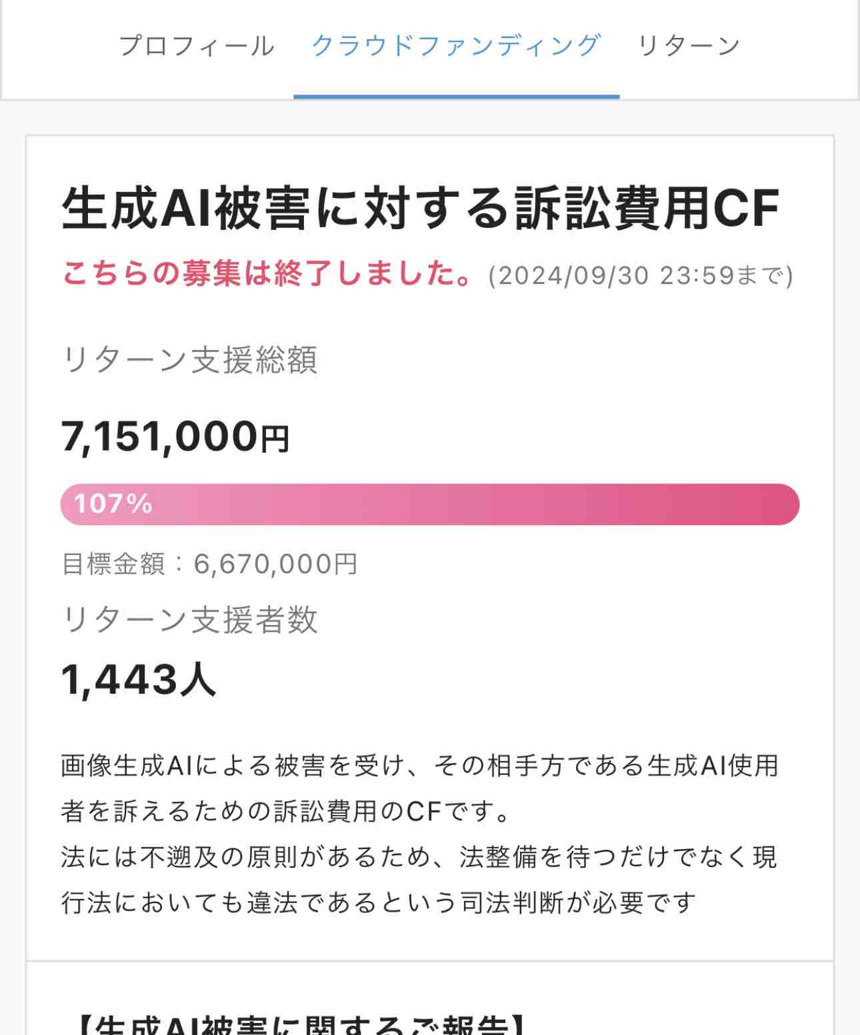Click the 7,151,000円 total amount
The width and height of the screenshot is (860, 1035).
coord(175,437)
